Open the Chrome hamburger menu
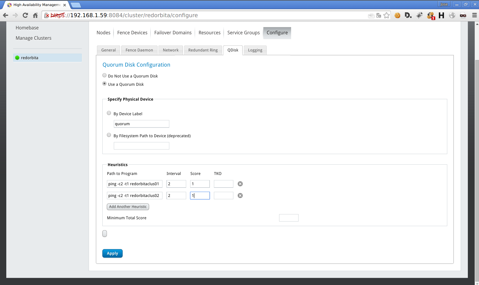This screenshot has width=479, height=285. 474,15
